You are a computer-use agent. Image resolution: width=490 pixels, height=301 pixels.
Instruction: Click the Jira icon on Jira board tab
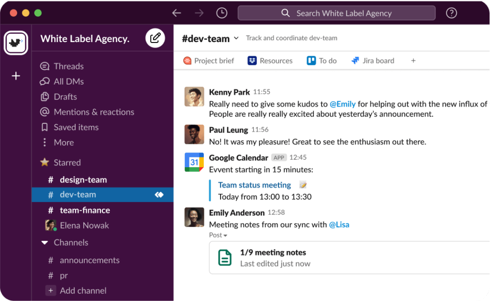coord(356,61)
